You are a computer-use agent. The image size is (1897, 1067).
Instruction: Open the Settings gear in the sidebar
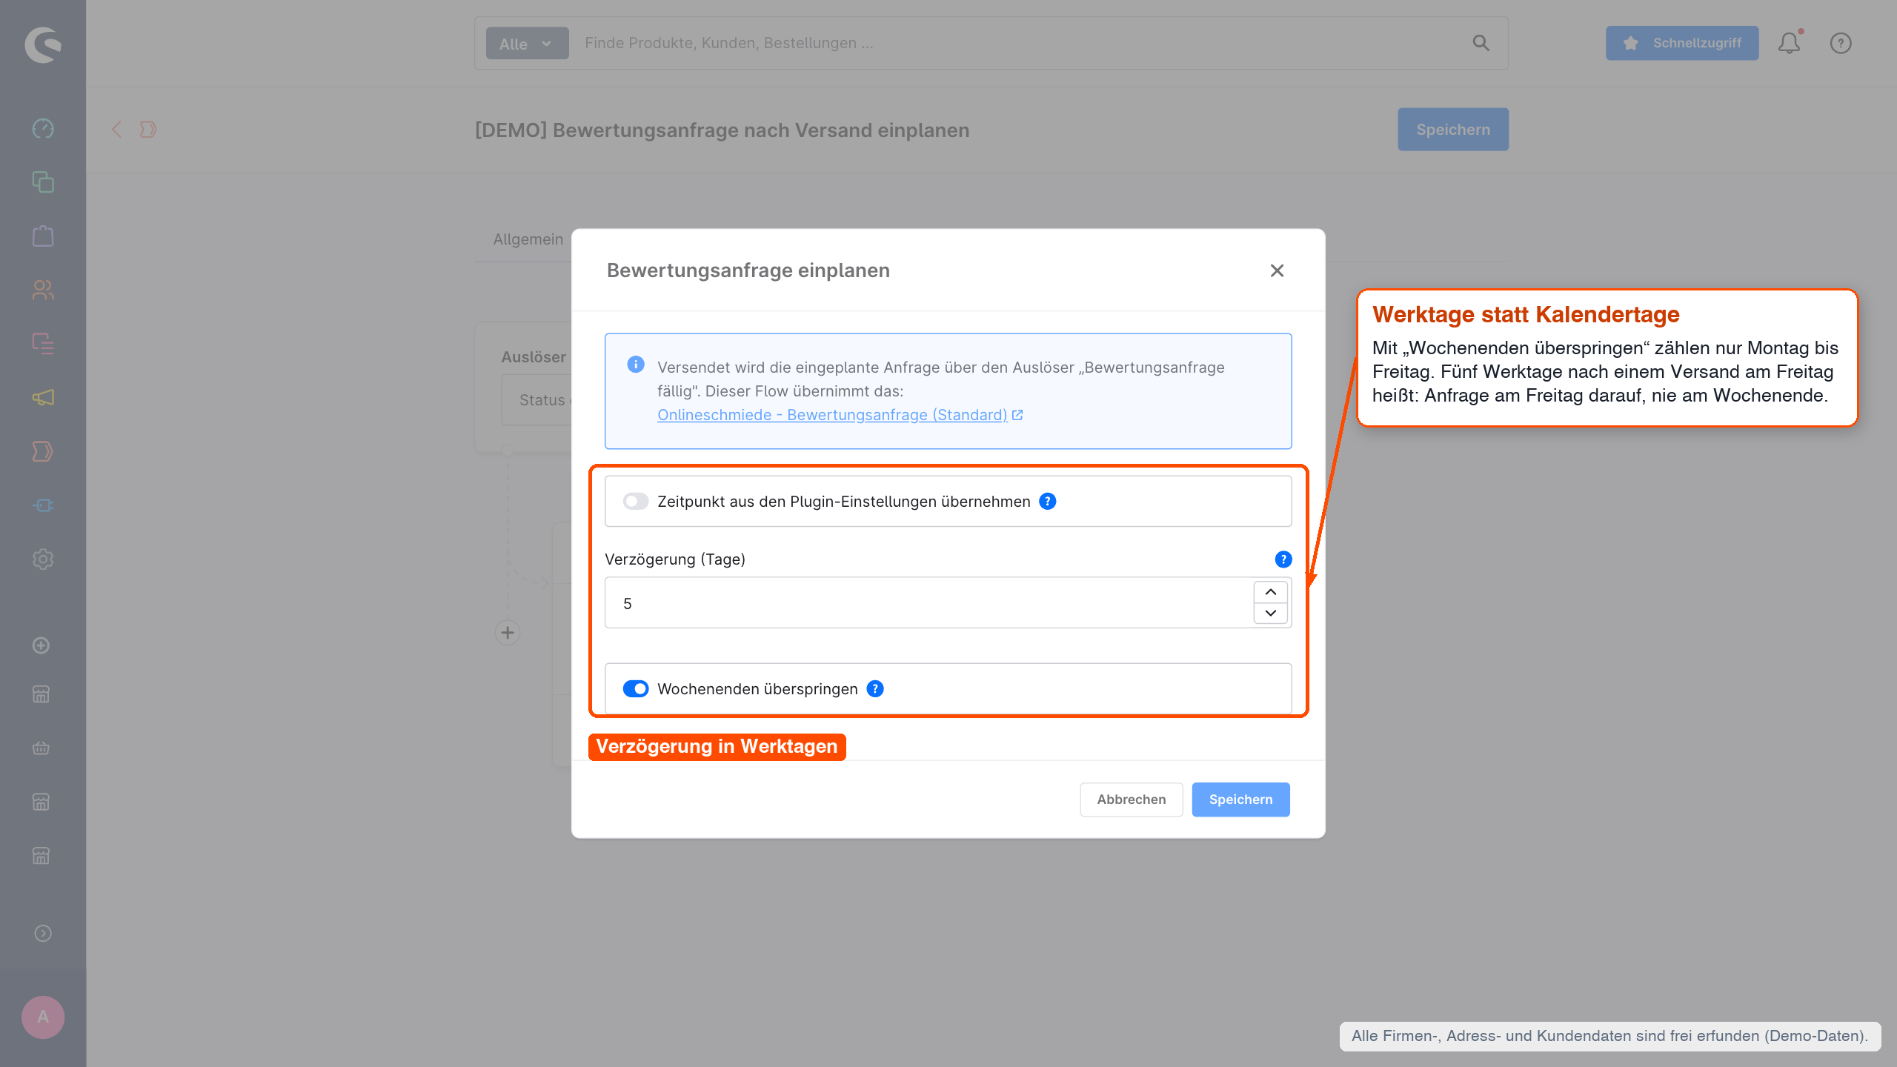[x=43, y=559]
